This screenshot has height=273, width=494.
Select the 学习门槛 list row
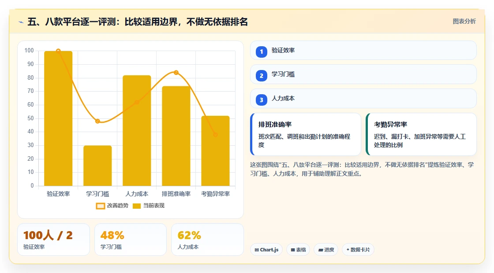pos(363,74)
